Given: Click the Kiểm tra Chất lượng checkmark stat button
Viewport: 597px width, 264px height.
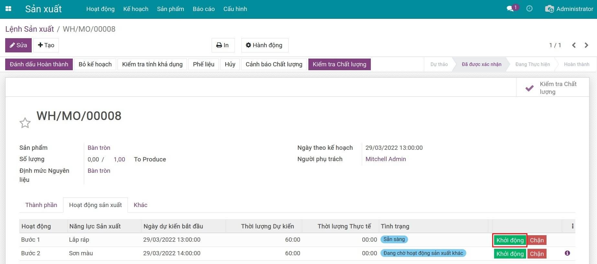Looking at the screenshot, I should point(552,88).
